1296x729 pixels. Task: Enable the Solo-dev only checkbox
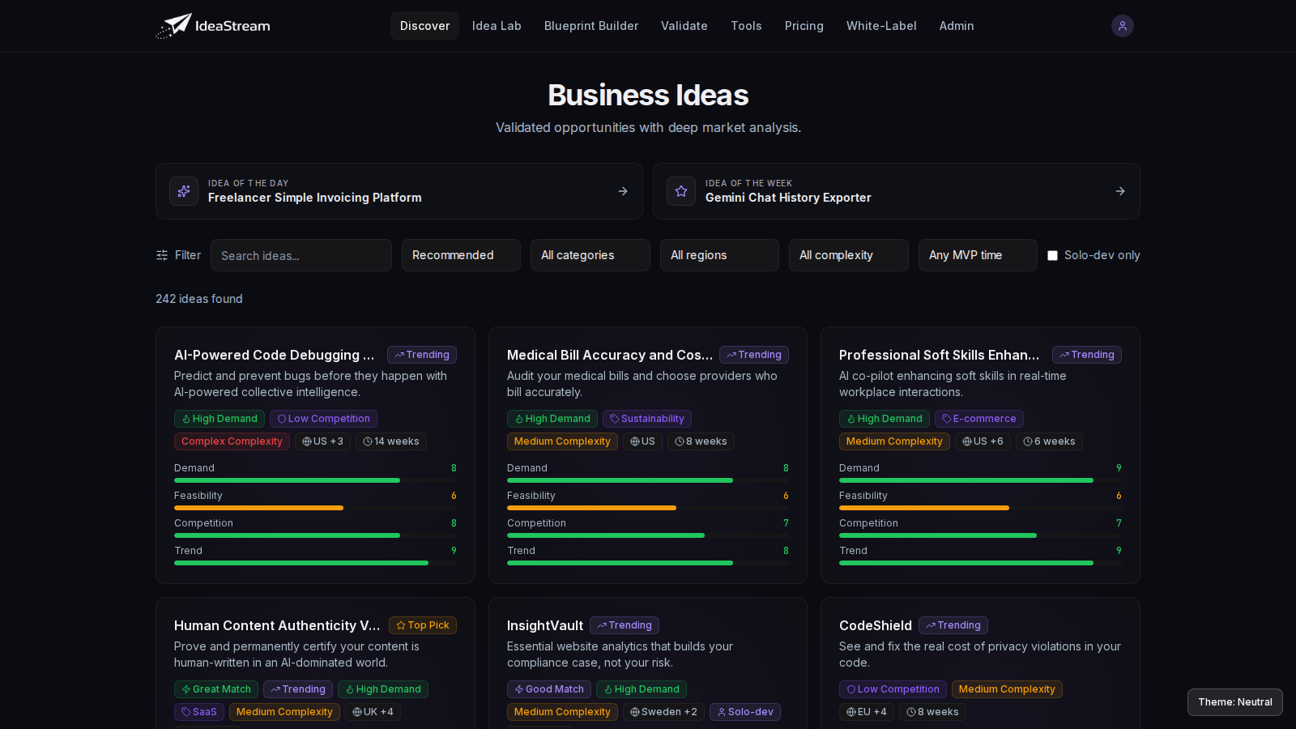[x=1052, y=255]
